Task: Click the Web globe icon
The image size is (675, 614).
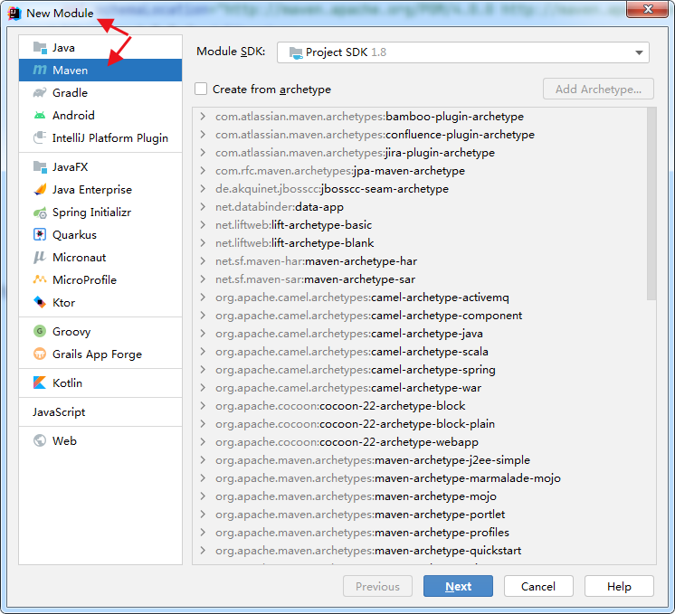Action: click(x=40, y=440)
